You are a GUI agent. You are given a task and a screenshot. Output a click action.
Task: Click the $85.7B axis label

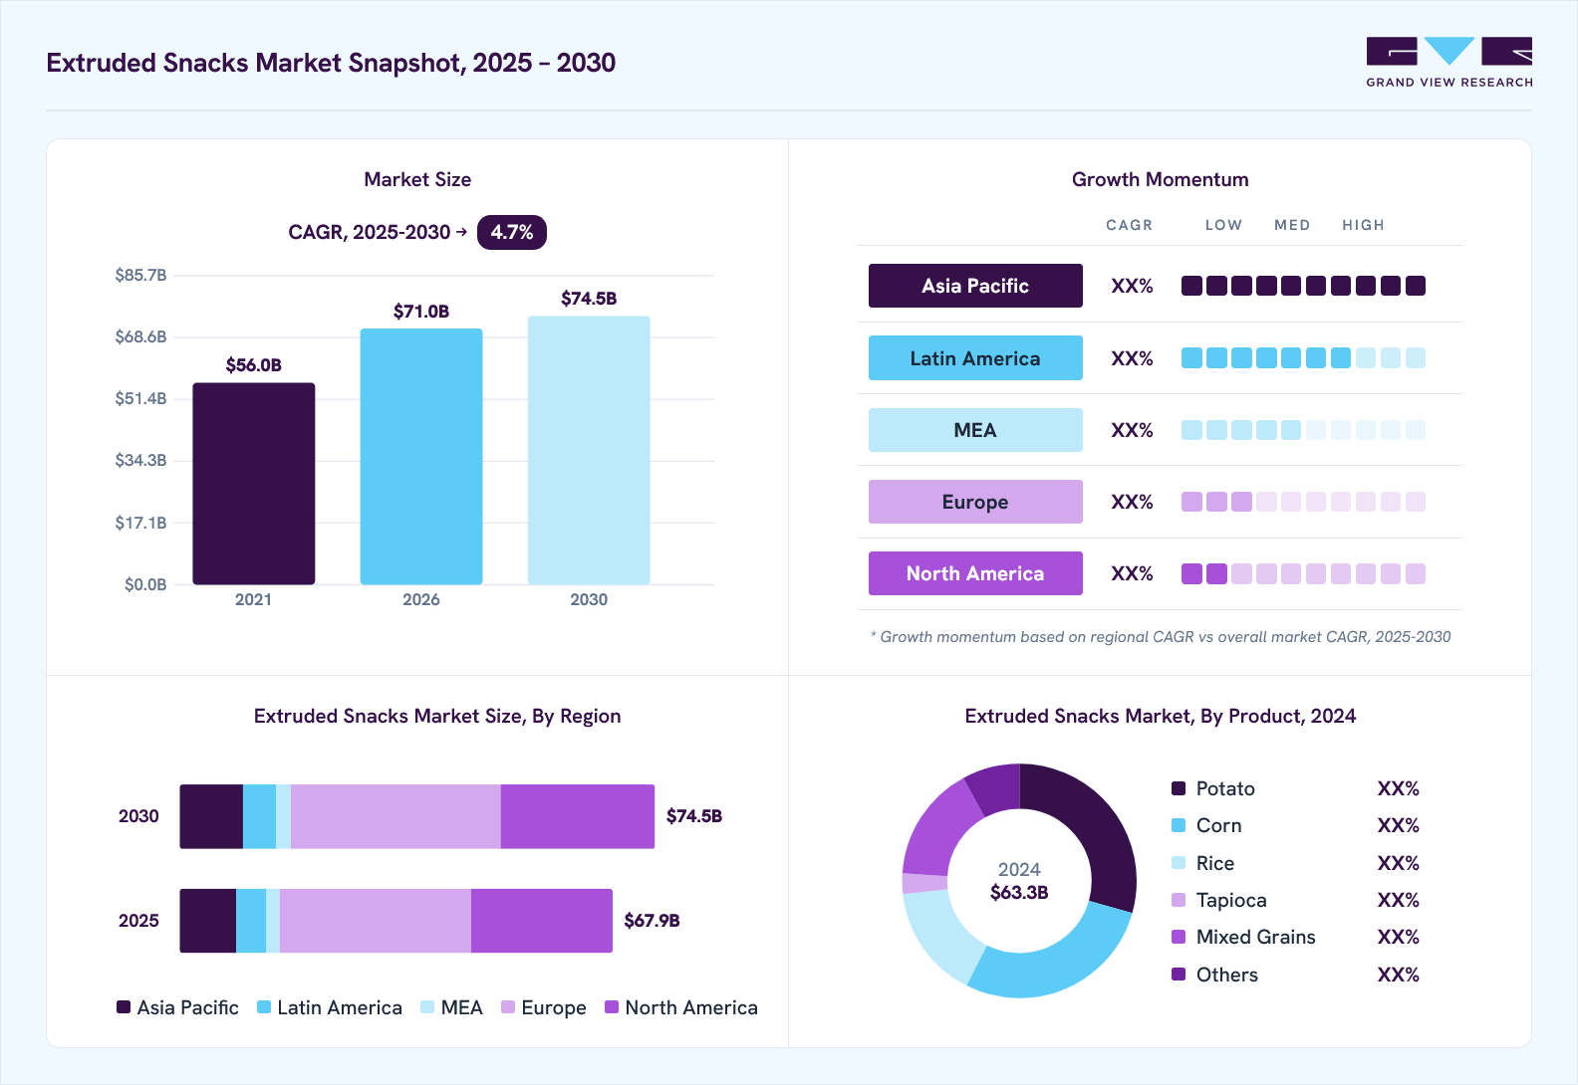tap(140, 275)
